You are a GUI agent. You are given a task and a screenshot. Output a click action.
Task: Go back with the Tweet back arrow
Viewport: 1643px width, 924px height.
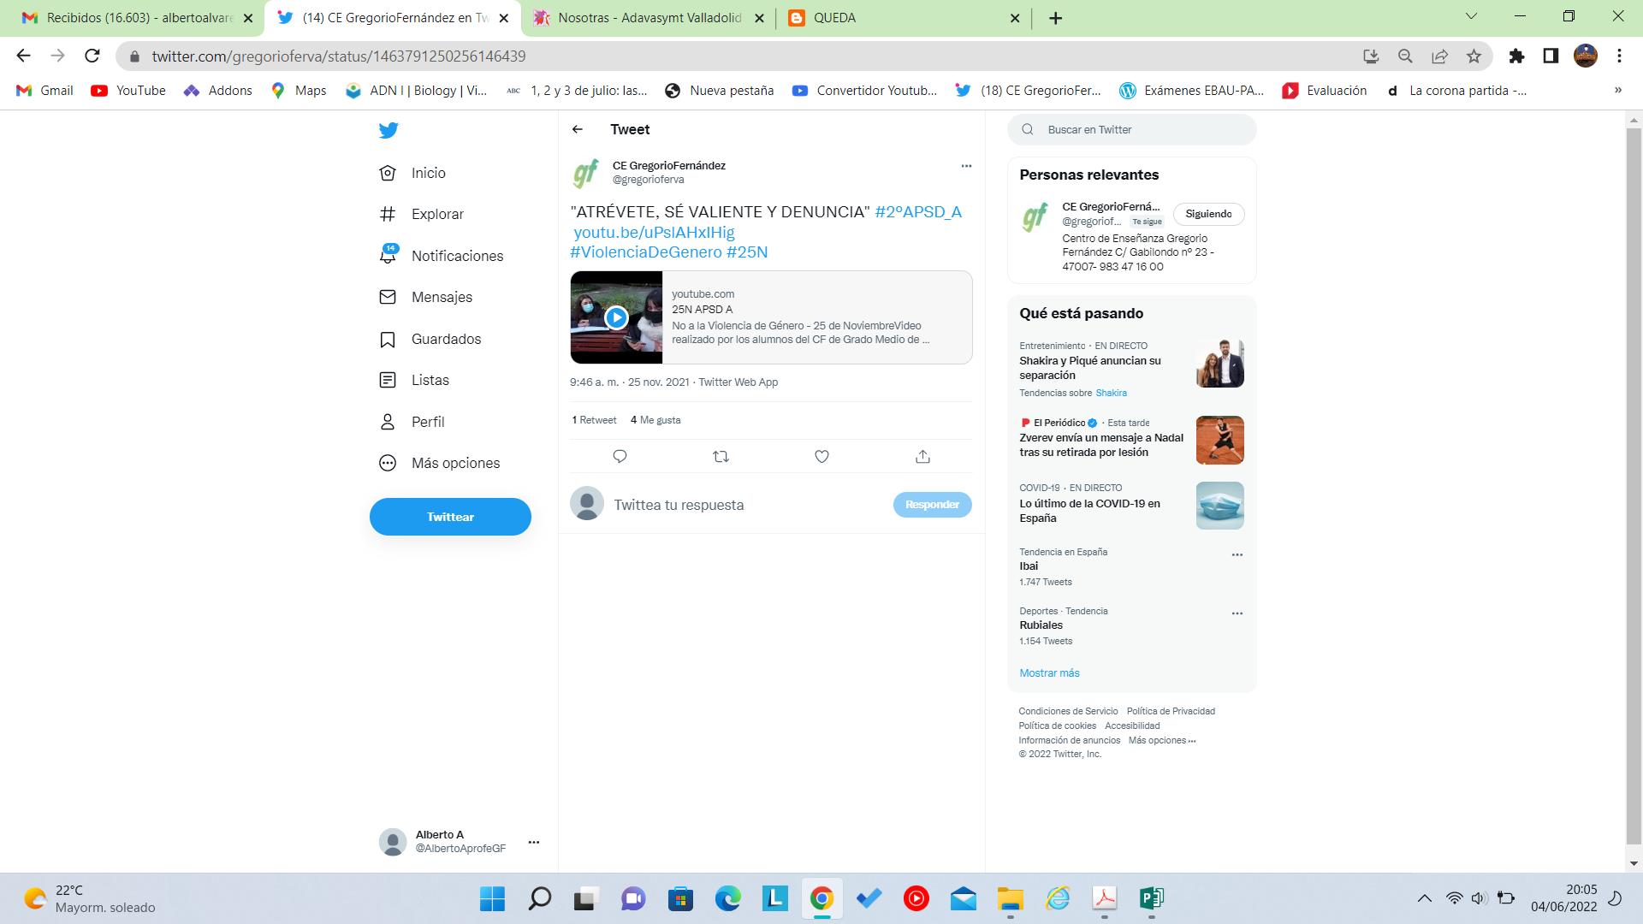click(578, 129)
